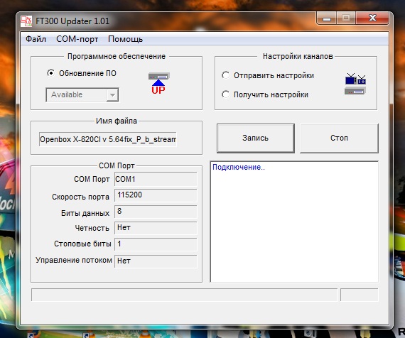Click the Стоповые биты label
405x338 pixels.
coord(82,244)
